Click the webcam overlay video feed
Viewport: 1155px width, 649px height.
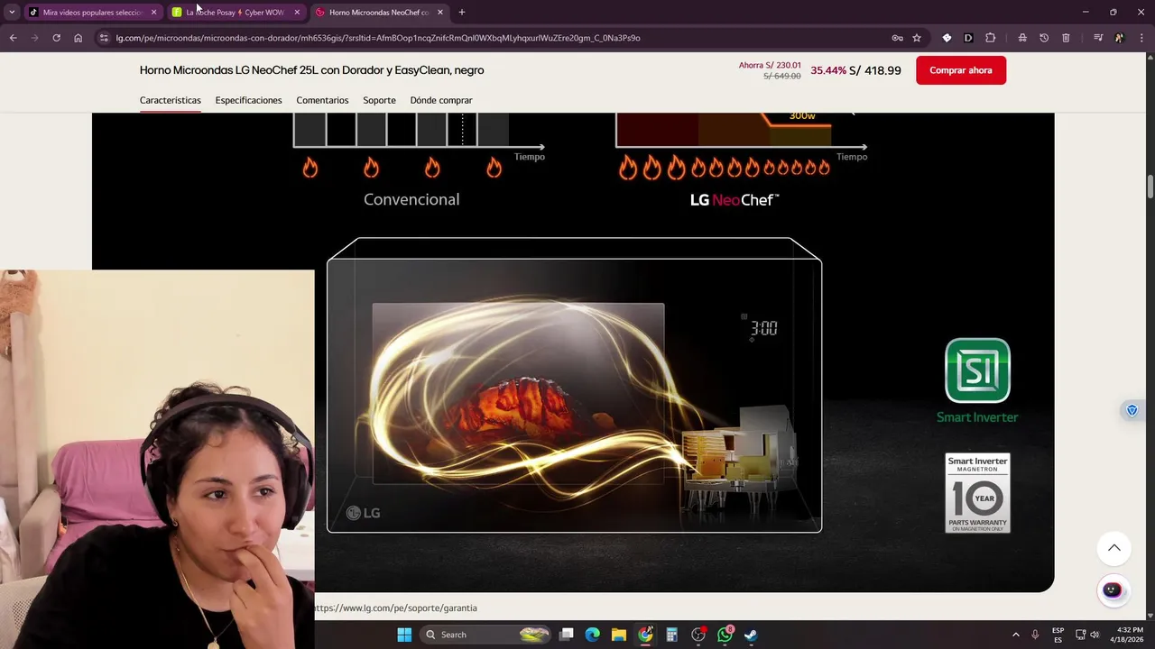coord(157,459)
